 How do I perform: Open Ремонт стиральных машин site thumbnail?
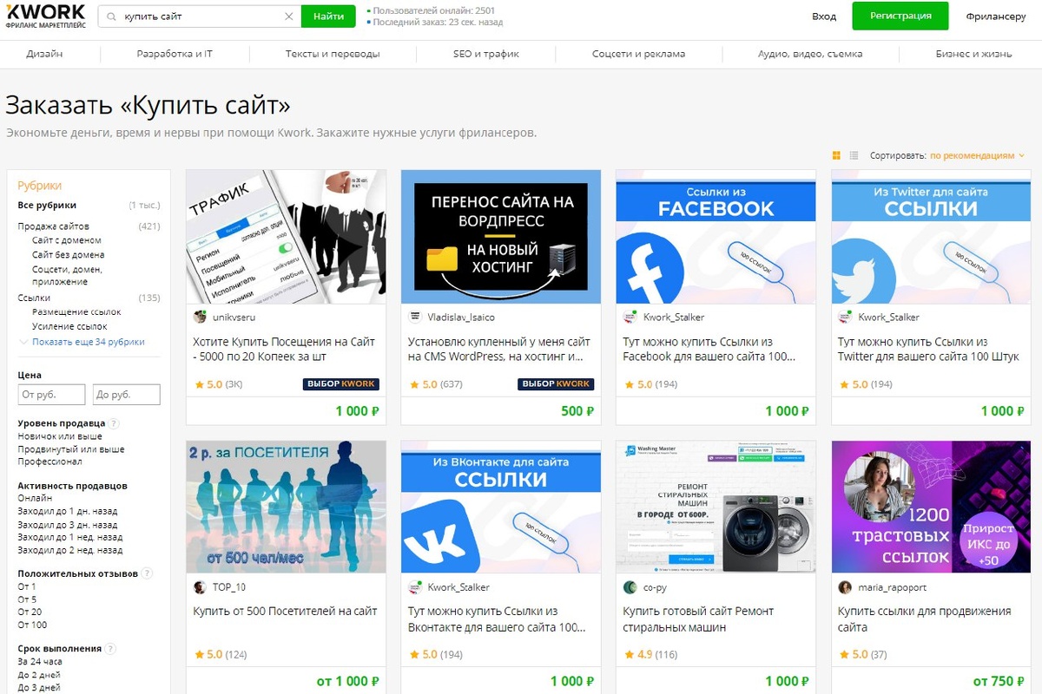(716, 507)
